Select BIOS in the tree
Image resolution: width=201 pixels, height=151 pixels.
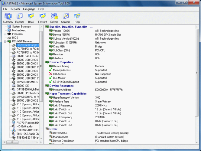15,38
